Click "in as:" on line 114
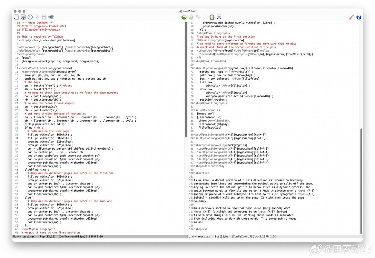The image size is (375, 258). [x=198, y=222]
